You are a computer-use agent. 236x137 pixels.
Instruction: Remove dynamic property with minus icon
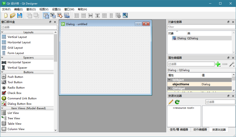225,64
